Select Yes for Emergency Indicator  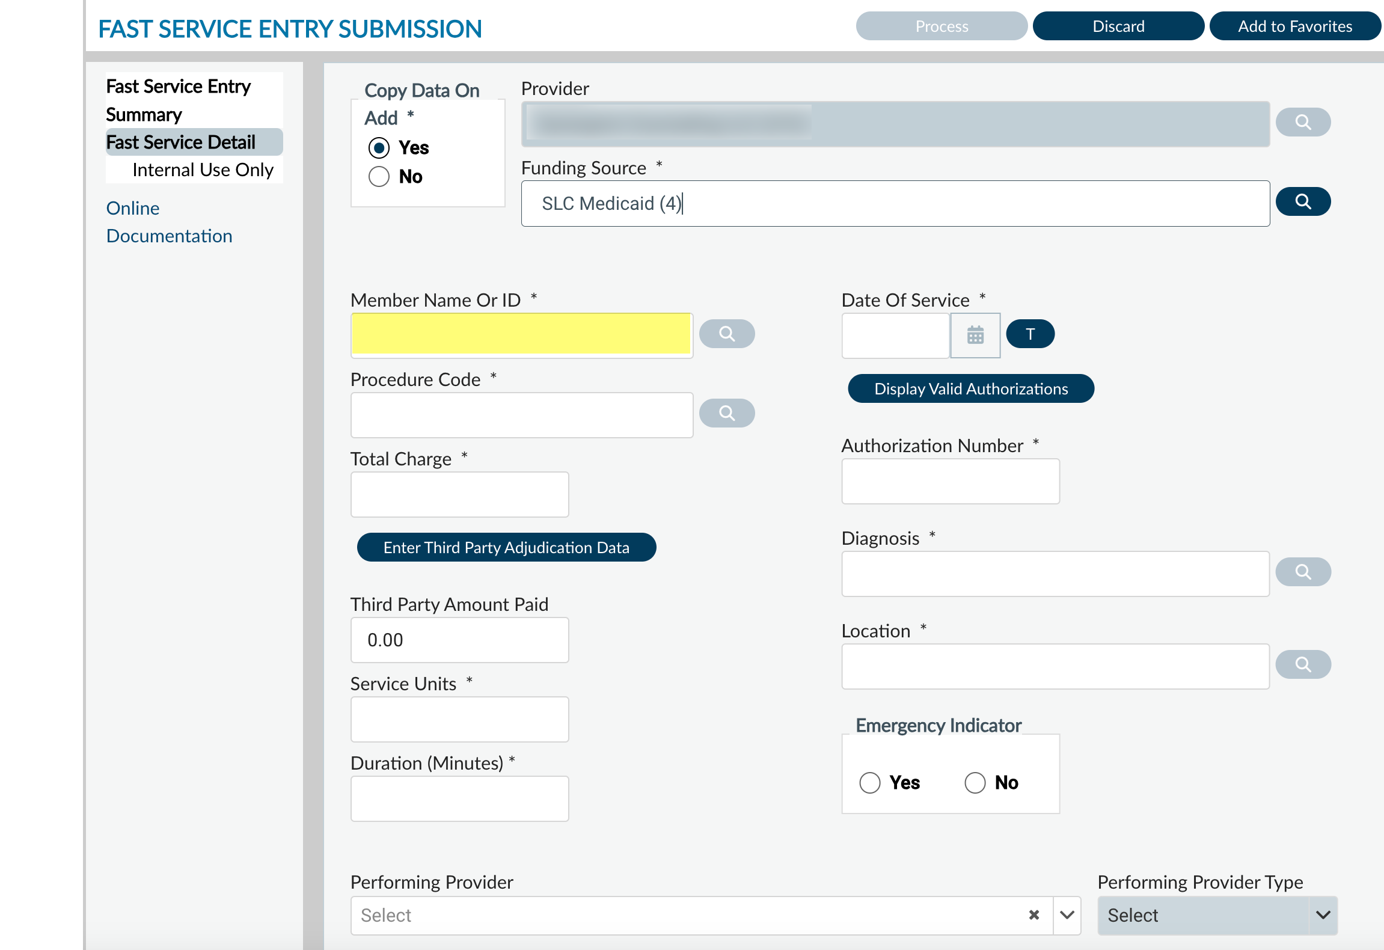869,783
